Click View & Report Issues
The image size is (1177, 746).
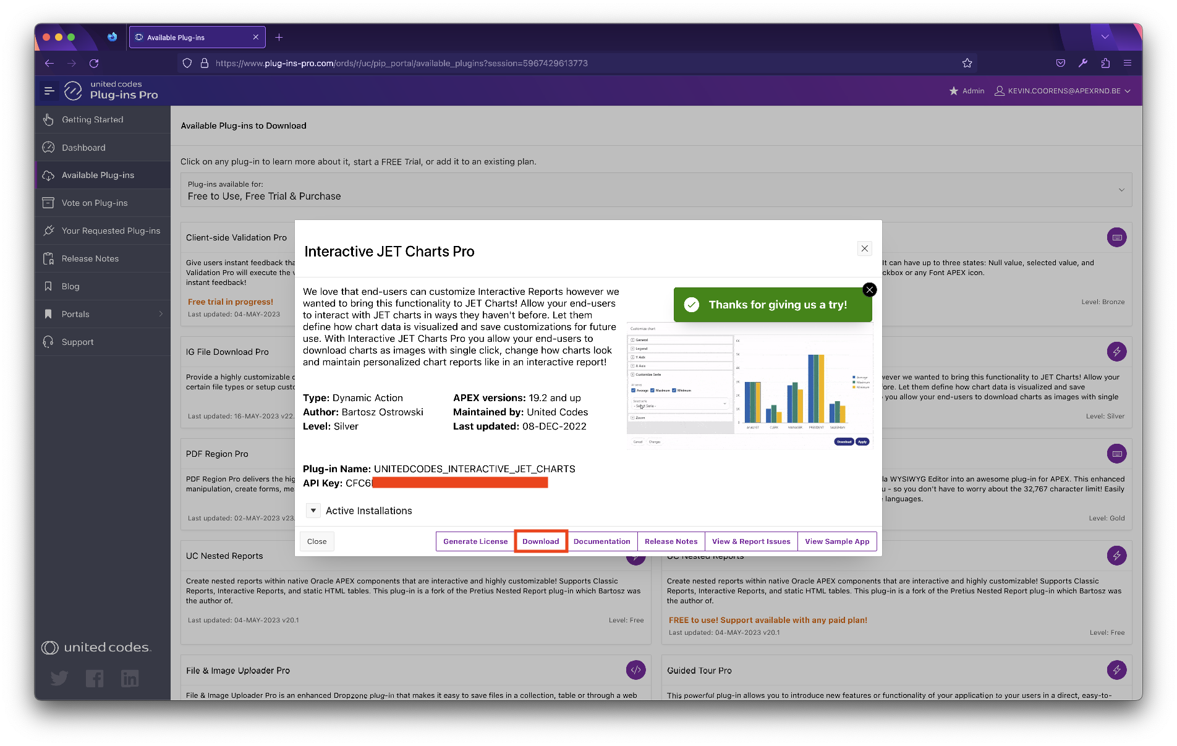coord(751,541)
